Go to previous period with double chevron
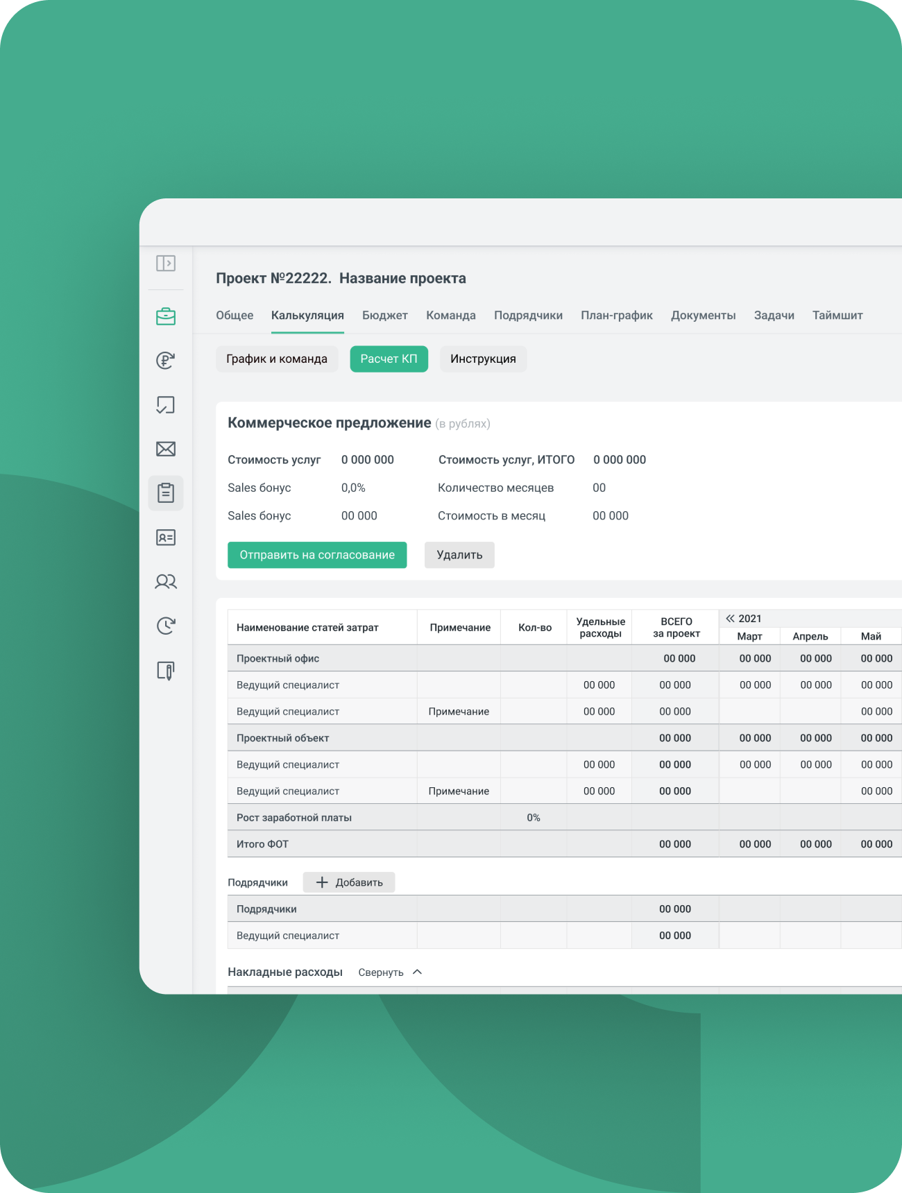Screen dimensions: 902x1193 (730, 619)
